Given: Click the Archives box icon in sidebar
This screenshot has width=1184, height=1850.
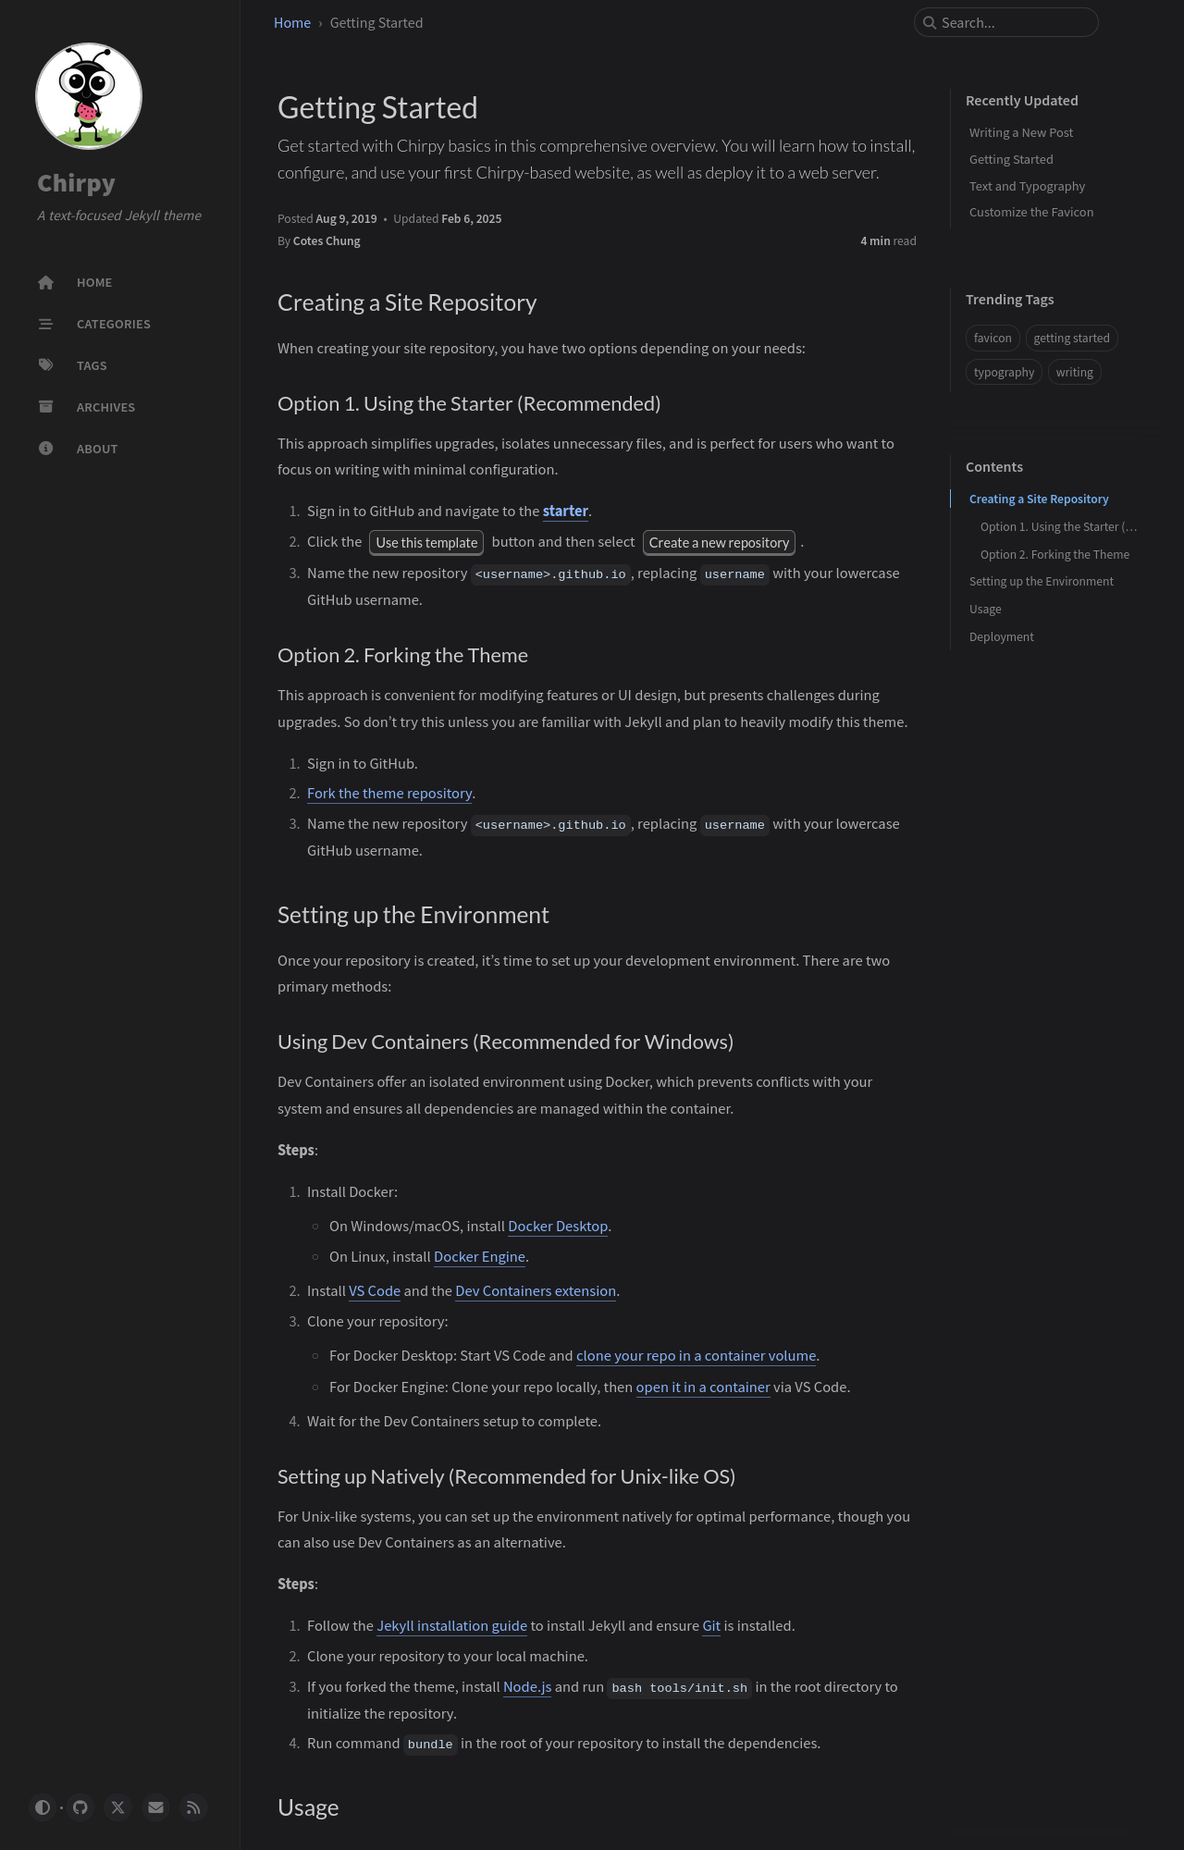Looking at the screenshot, I should [x=45, y=407].
